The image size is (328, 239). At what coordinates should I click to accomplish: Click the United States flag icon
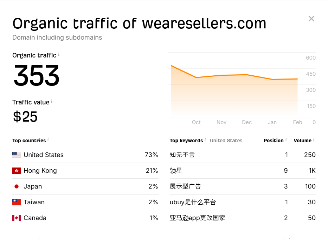point(17,155)
